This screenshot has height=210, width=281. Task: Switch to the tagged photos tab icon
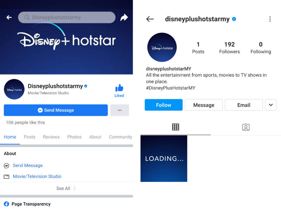pyautogui.click(x=246, y=127)
